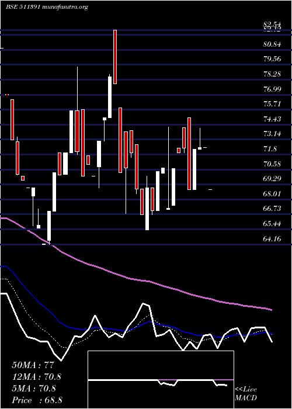Viewport: 292px width, 409px height.
Task: Click the <<Live MACD label
Action: pos(246,394)
